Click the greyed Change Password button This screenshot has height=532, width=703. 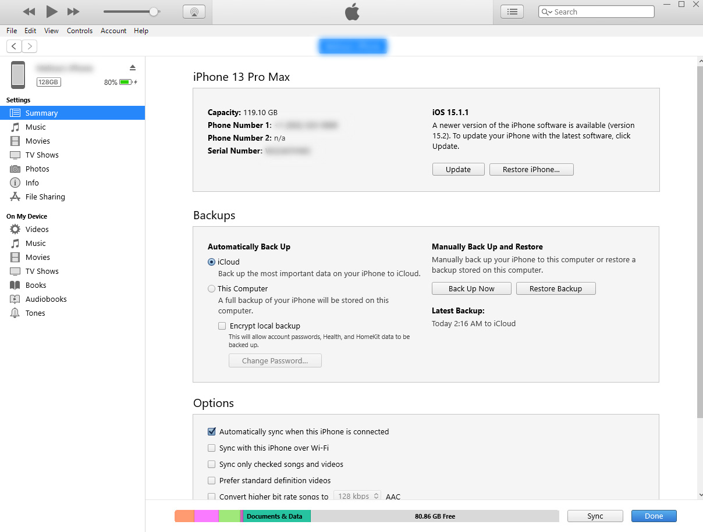pyautogui.click(x=275, y=361)
